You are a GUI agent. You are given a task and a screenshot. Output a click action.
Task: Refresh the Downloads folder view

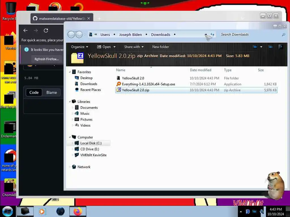click(x=212, y=34)
